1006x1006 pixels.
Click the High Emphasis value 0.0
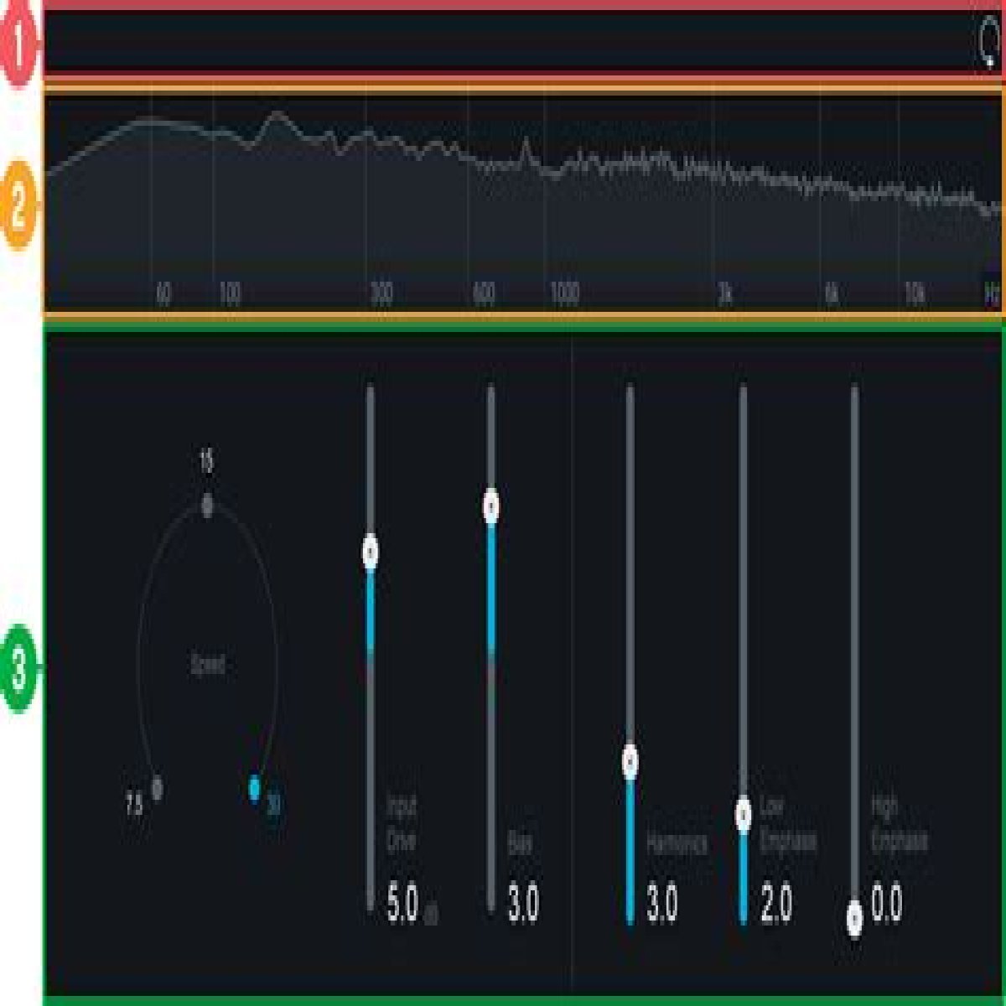(x=887, y=905)
